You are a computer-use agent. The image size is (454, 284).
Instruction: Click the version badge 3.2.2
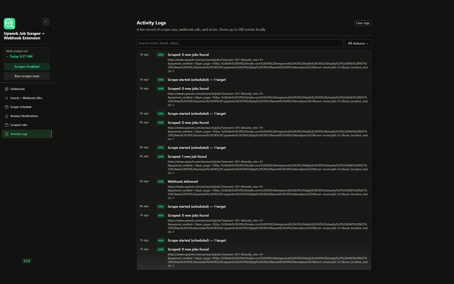pos(27,261)
